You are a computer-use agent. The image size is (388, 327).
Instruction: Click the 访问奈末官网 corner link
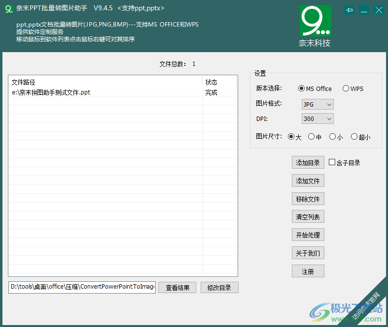click(x=366, y=306)
